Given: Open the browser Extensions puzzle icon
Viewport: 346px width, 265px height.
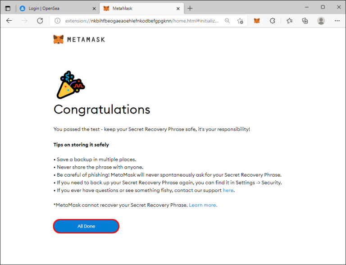Looking at the screenshot, I should point(273,21).
